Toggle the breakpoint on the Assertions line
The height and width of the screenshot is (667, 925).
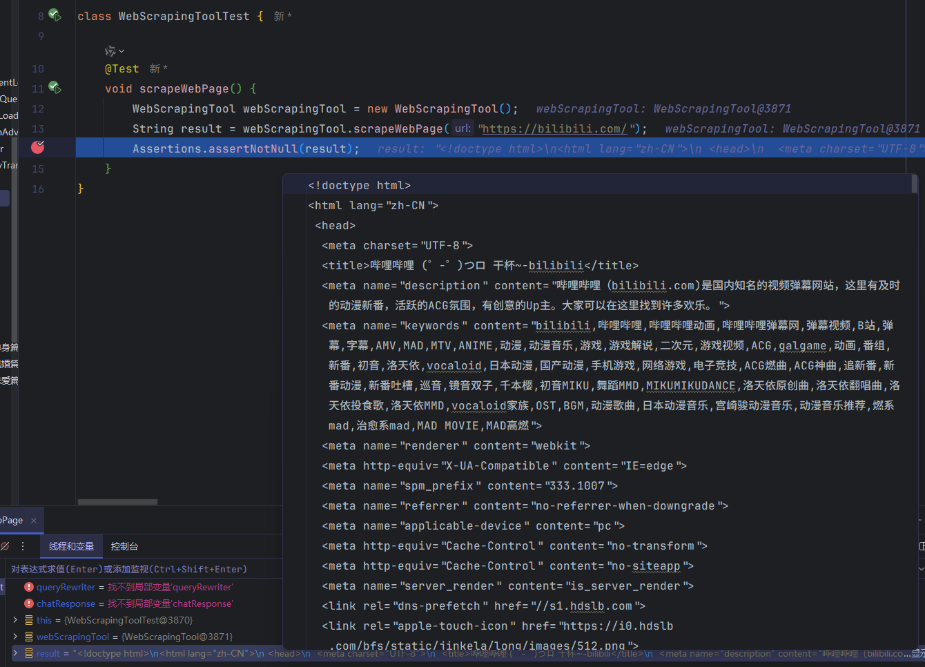pyautogui.click(x=38, y=147)
